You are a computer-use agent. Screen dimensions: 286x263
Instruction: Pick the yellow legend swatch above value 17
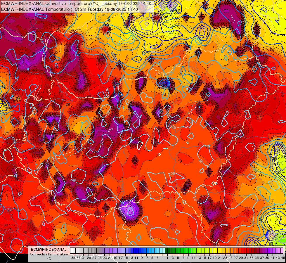coord(209,251)
